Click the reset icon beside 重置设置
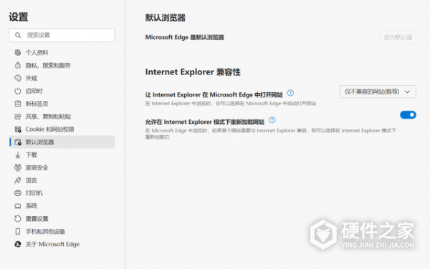The image size is (430, 269). (18, 219)
